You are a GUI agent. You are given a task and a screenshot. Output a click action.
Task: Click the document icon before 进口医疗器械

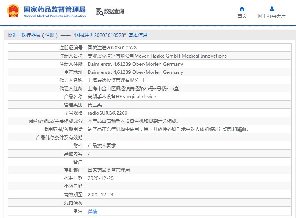coord(10,35)
